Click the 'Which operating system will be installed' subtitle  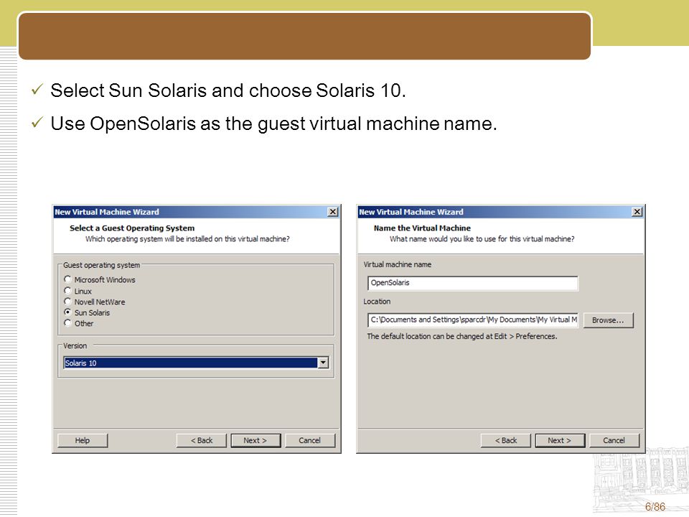click(187, 239)
